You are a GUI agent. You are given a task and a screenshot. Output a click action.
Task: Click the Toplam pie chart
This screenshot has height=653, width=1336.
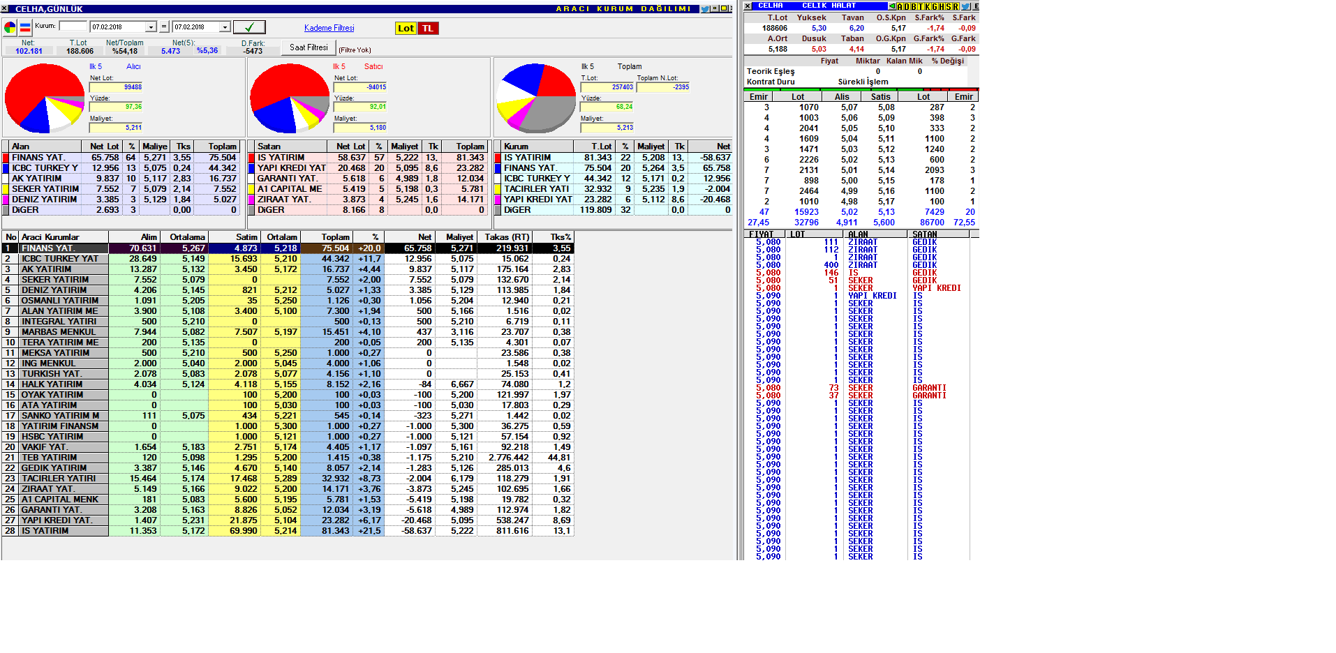pyautogui.click(x=536, y=98)
